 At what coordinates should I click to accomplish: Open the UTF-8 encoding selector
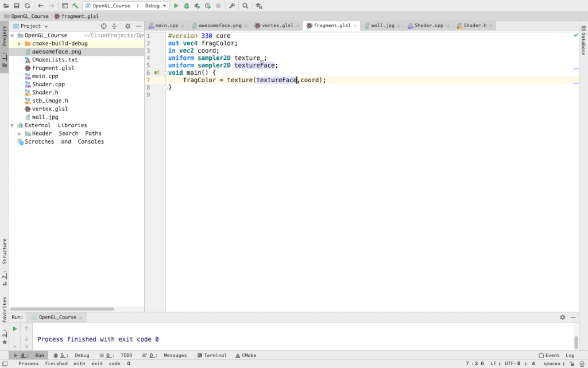point(516,363)
